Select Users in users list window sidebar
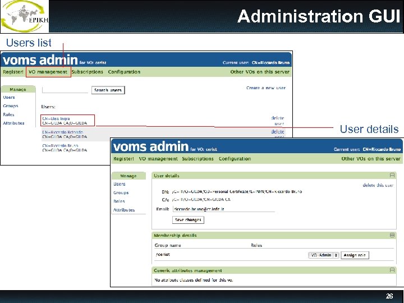 [x=9, y=98]
